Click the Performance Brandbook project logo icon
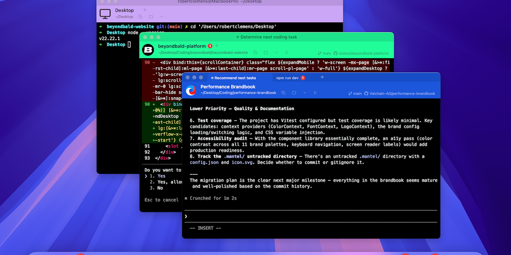 click(x=191, y=90)
